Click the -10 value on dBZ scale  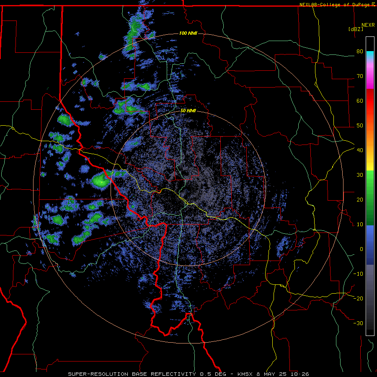tap(358, 274)
